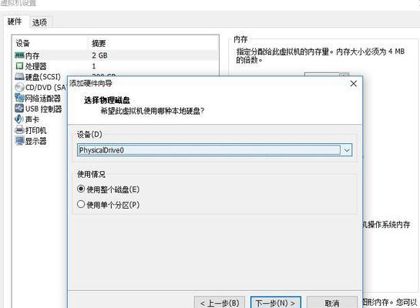
Task: Open the 设备(D) combo box field
Action: click(214, 150)
